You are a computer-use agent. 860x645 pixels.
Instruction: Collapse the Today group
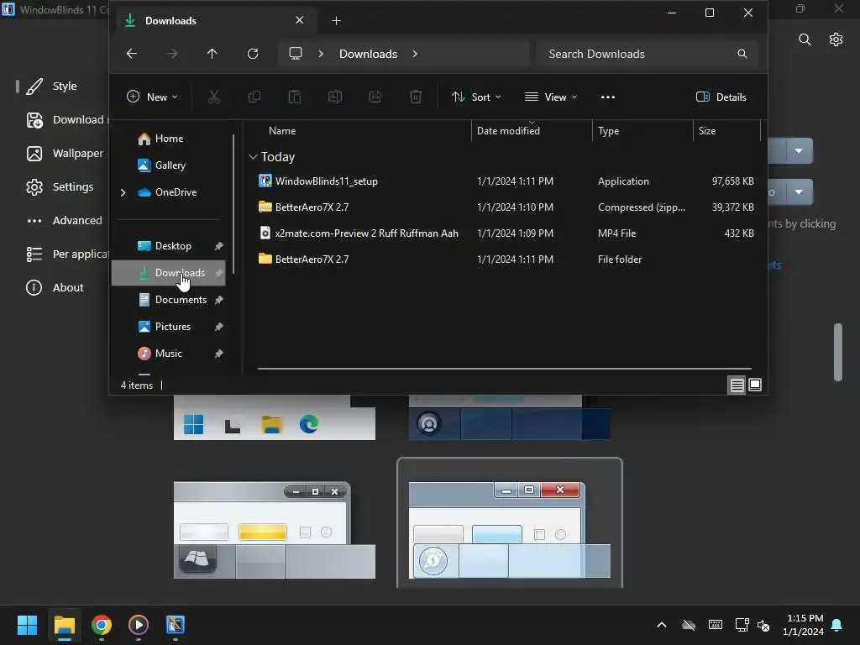click(253, 157)
